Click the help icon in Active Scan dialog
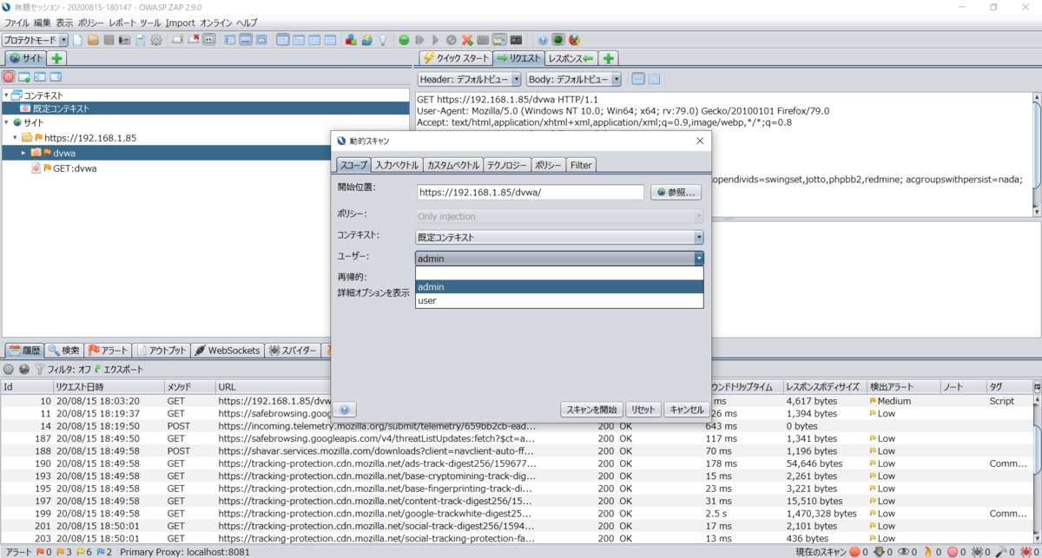The height and width of the screenshot is (558, 1042). coord(344,410)
